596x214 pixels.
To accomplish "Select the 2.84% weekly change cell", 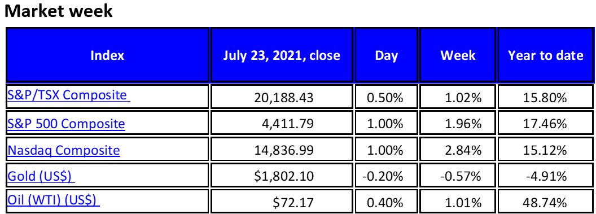I will (x=458, y=150).
